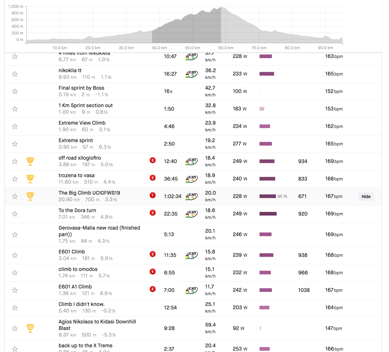389x352 pixels.
Task: Click the elevation profile peak near 60 km
Action: pos(222,8)
